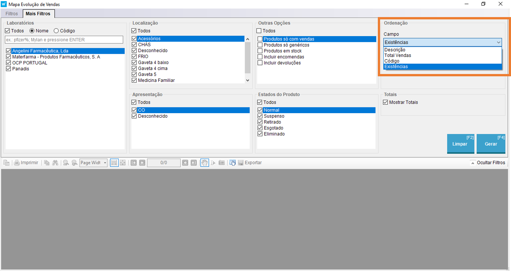Enable Produtos em stock option
The image size is (511, 271).
260,51
